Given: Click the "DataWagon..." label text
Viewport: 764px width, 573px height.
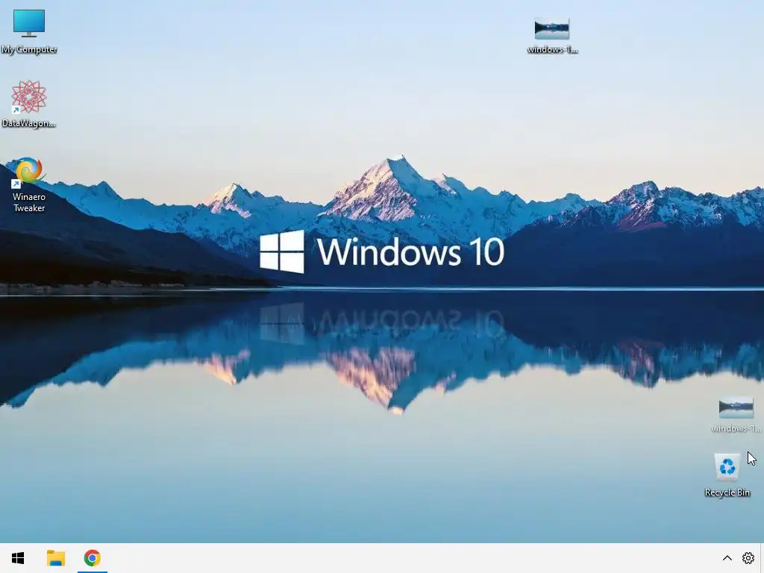Looking at the screenshot, I should pyautogui.click(x=29, y=123).
